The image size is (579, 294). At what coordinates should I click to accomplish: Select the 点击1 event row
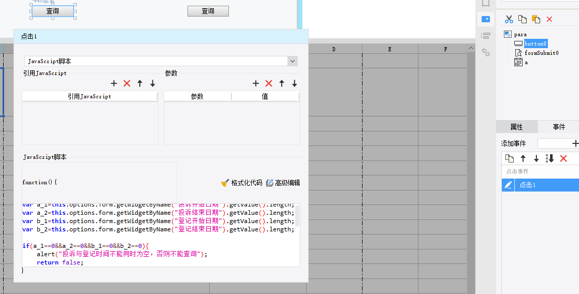(540, 185)
